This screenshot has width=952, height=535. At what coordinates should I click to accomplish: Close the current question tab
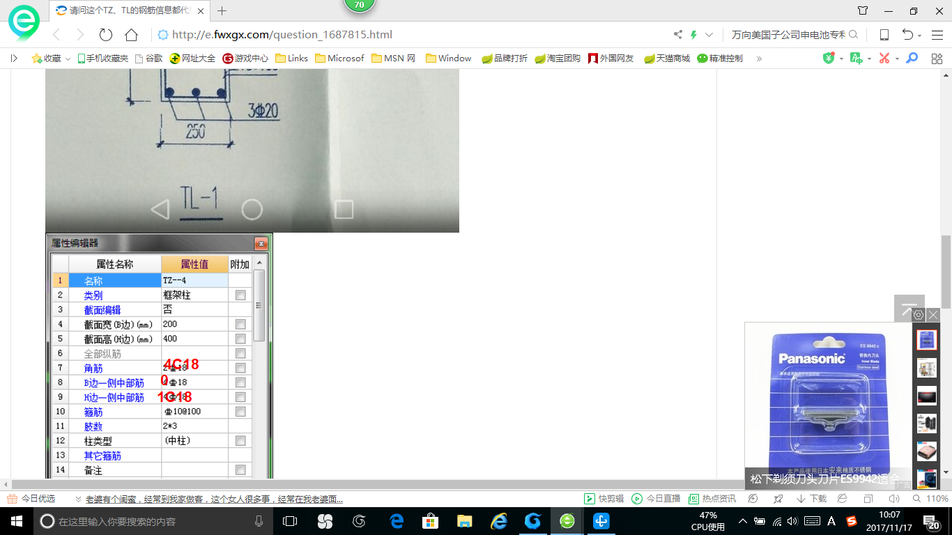click(x=201, y=10)
